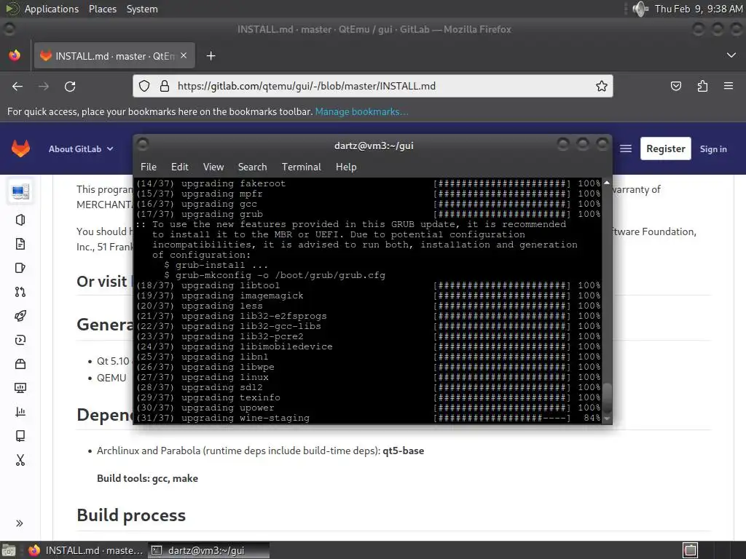Open Project information in GitLab sidebar
The height and width of the screenshot is (559, 746).
[20, 220]
